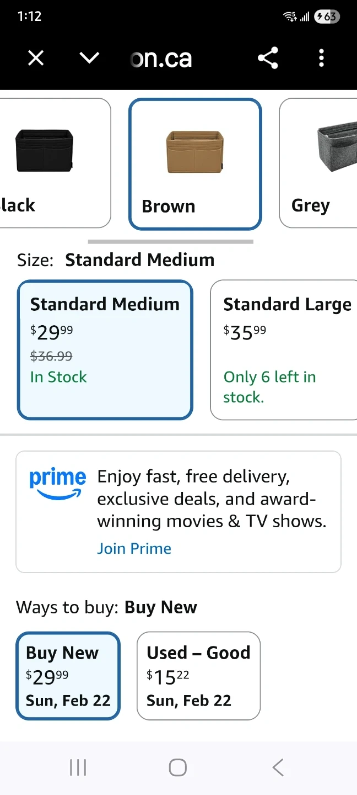Tap the color carousel scroll indicator bar
The height and width of the screenshot is (795, 357).
coord(170,242)
